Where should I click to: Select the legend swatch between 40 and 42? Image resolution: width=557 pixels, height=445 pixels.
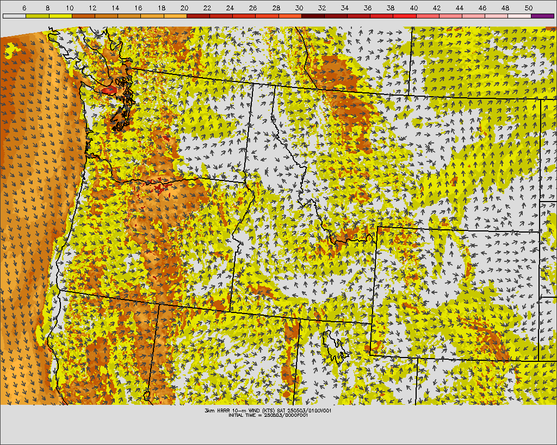pos(428,16)
